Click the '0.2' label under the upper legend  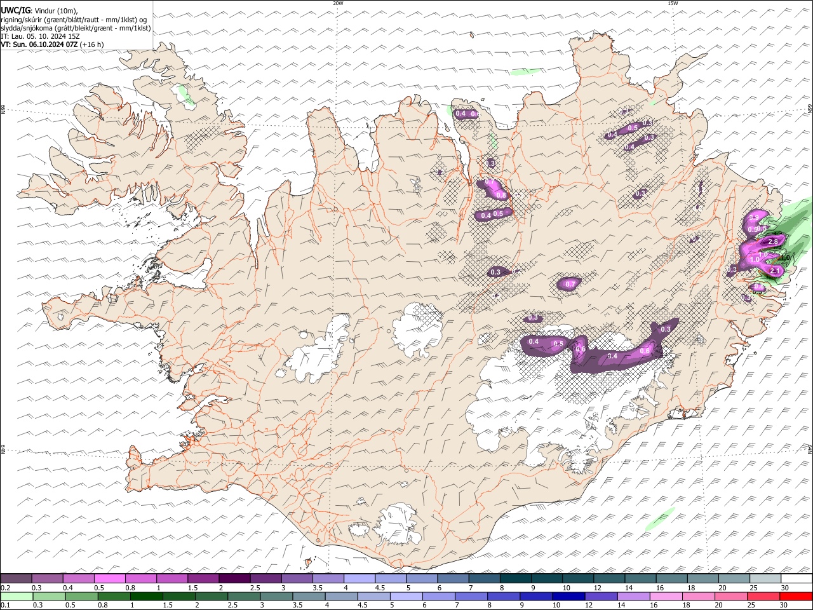pyautogui.click(x=5, y=588)
